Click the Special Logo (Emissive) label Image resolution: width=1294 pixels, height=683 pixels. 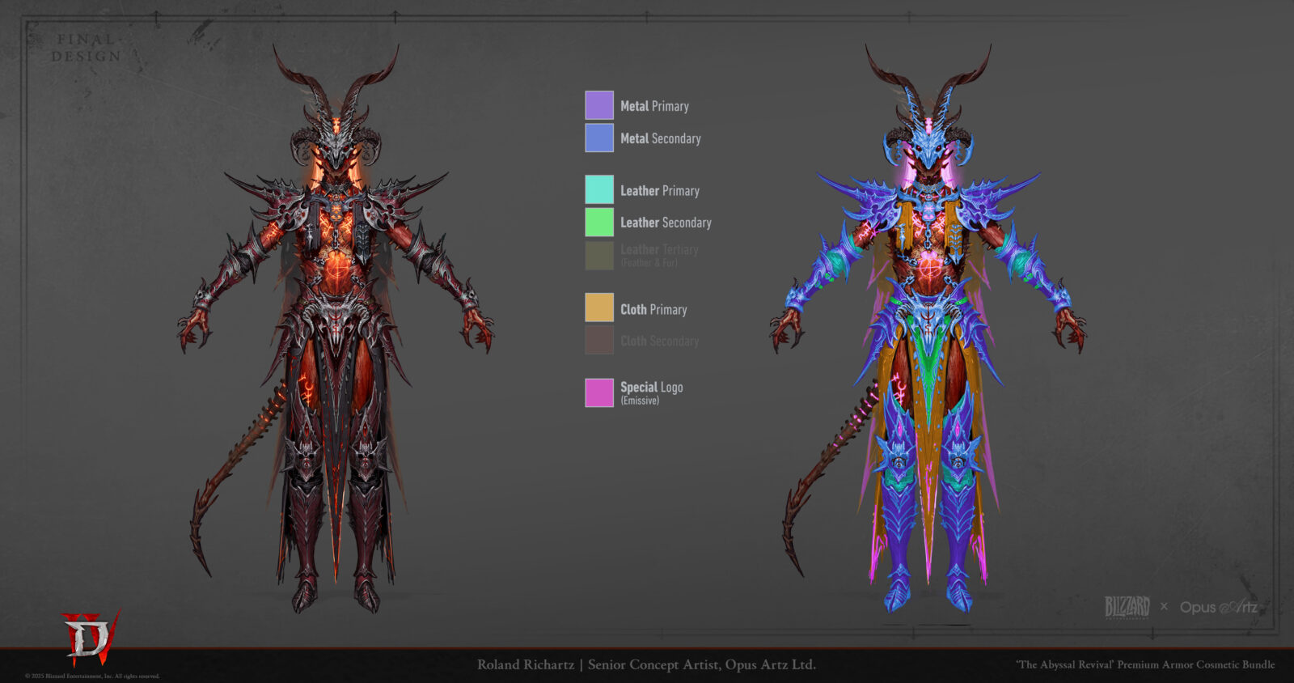coord(651,392)
